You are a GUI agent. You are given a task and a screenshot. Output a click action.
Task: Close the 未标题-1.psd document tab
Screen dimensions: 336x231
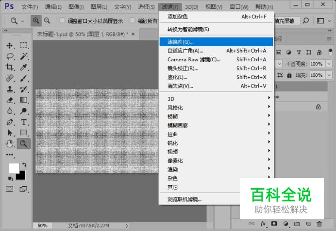[134, 34]
